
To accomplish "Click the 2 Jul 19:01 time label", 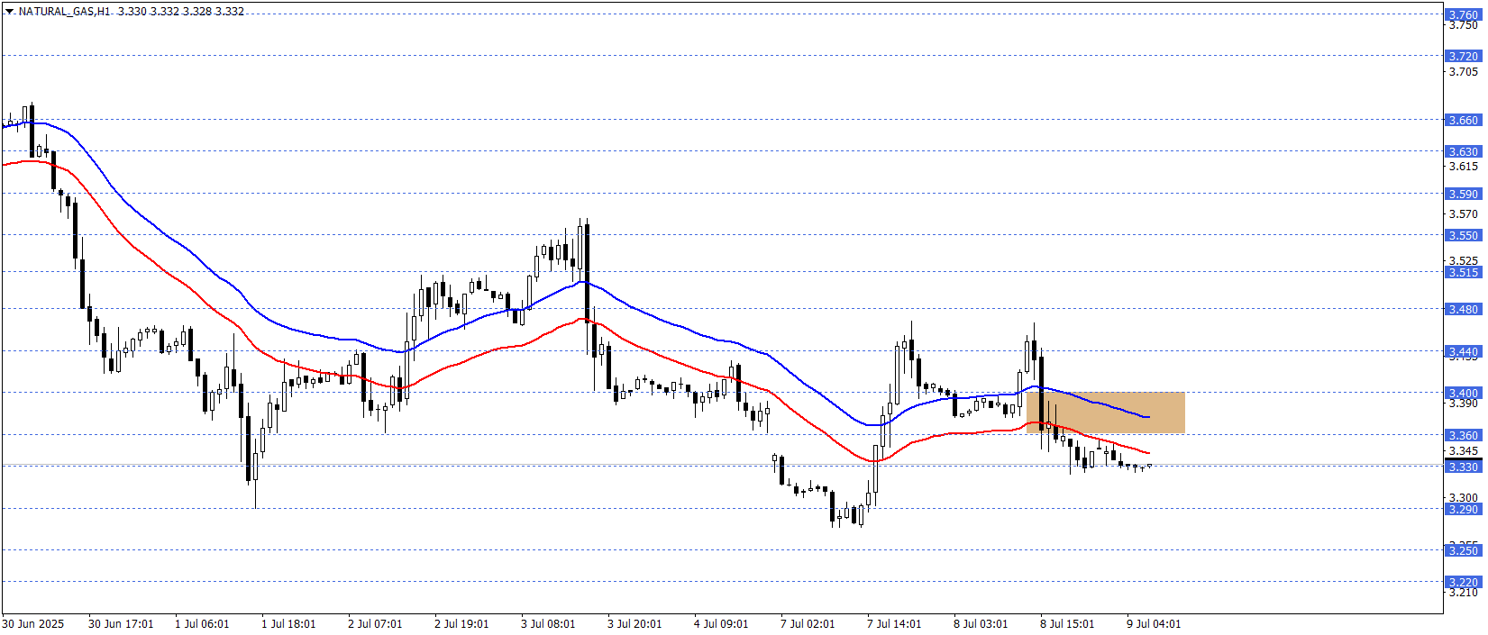I will click(x=461, y=623).
